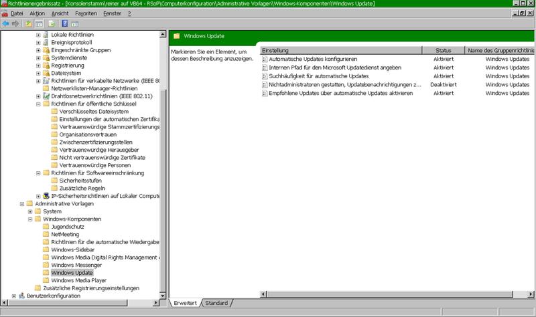Click the Benutzerkonfiguration user icon
This screenshot has height=317, width=536.
22,296
